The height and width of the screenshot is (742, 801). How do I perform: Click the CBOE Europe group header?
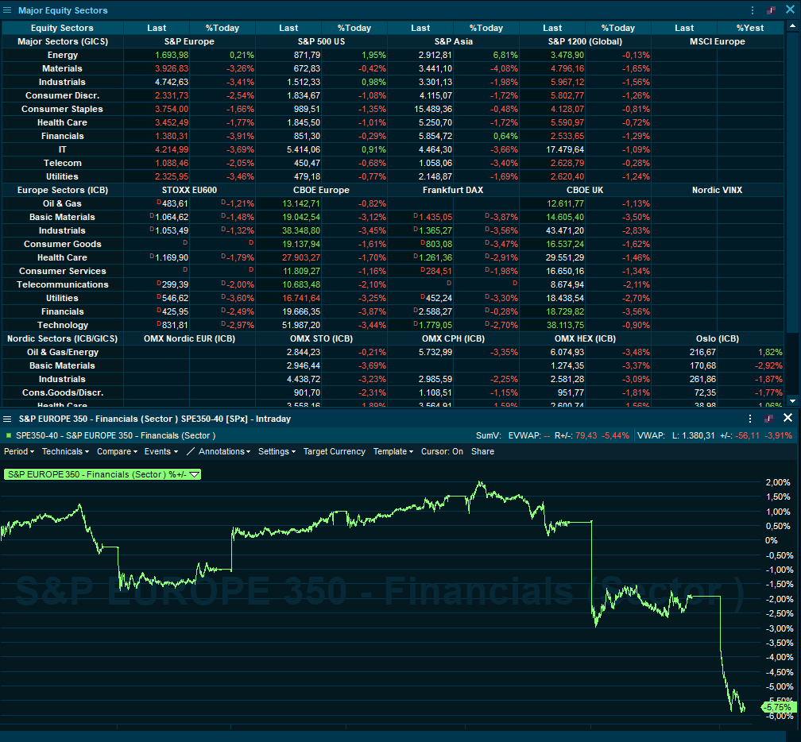(321, 190)
